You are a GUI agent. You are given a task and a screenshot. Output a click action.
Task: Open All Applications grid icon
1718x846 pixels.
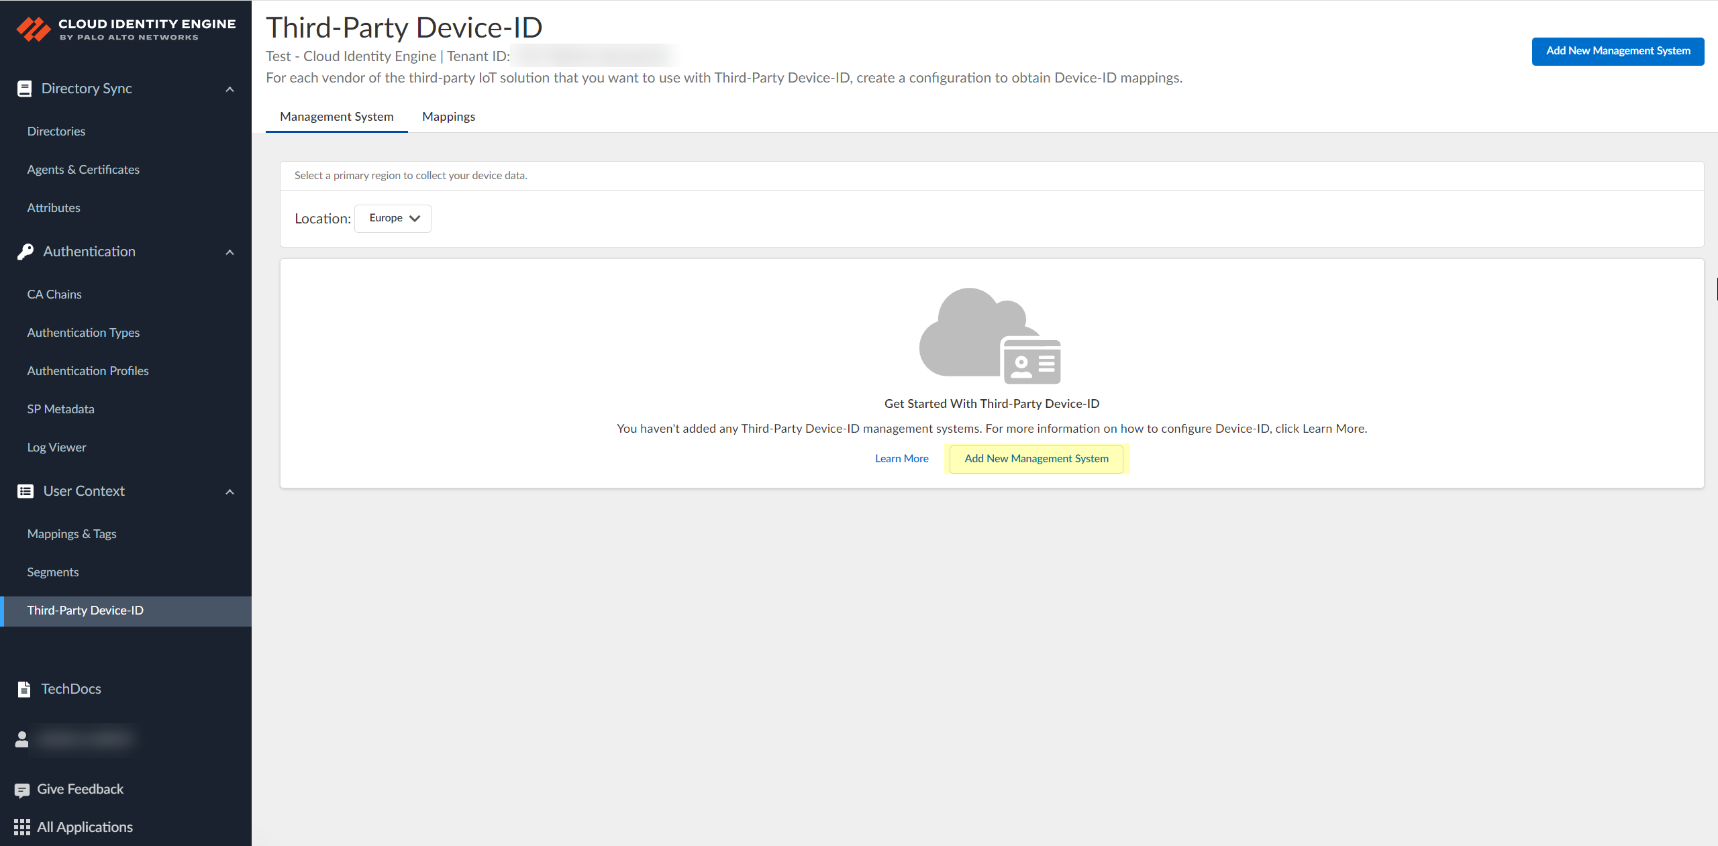click(x=22, y=827)
